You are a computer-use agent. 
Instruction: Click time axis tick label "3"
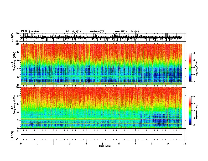click(x=70, y=144)
